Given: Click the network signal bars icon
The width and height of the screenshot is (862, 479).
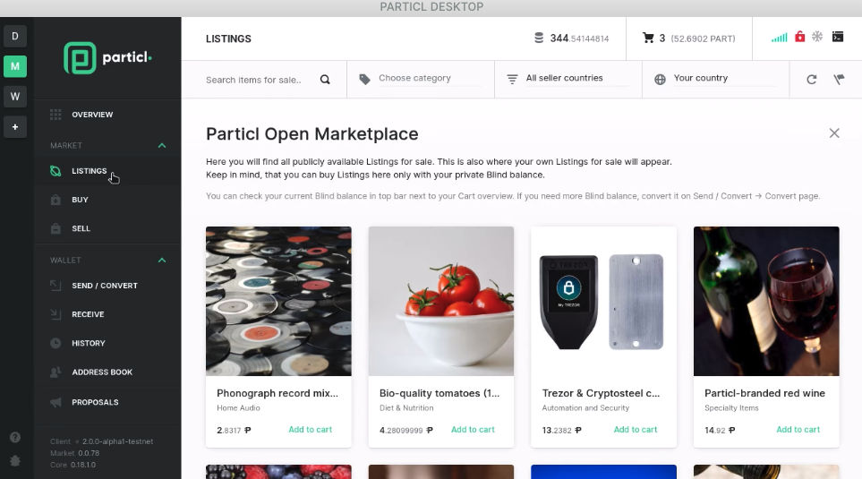Looking at the screenshot, I should pyautogui.click(x=779, y=38).
